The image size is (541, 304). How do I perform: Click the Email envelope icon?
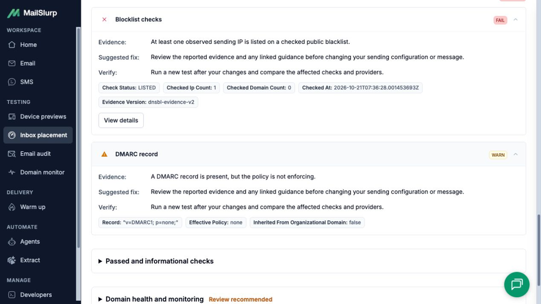tap(12, 64)
